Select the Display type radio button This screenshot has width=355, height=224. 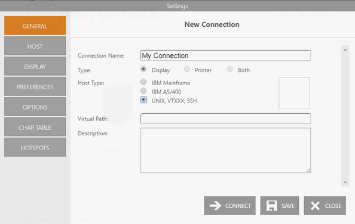click(143, 69)
